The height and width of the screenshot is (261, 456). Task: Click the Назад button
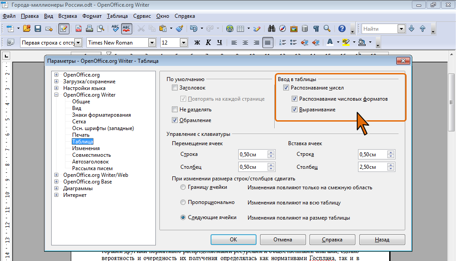pos(382,240)
